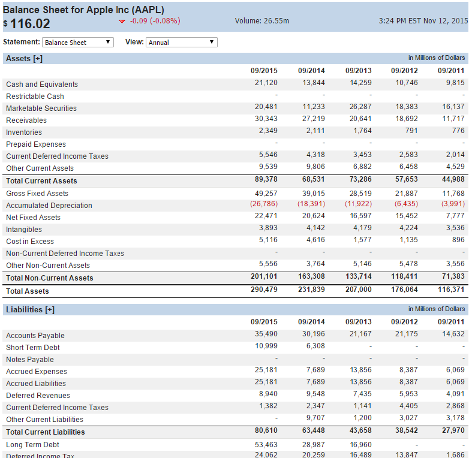This screenshot has height=458, width=469.
Task: Click the 791 inventories value for 09/2012
Action: 411,130
